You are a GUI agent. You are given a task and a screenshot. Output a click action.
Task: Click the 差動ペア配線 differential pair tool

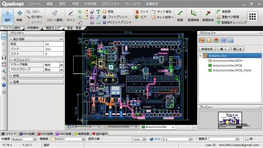coord(228,17)
